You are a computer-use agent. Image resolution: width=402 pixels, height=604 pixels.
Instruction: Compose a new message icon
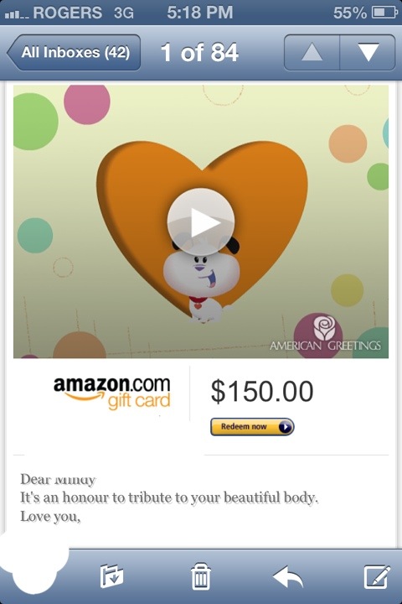pos(377,576)
